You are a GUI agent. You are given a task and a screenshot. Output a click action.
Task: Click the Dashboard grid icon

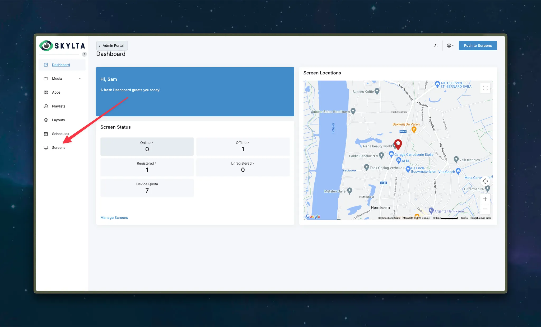pyautogui.click(x=46, y=65)
